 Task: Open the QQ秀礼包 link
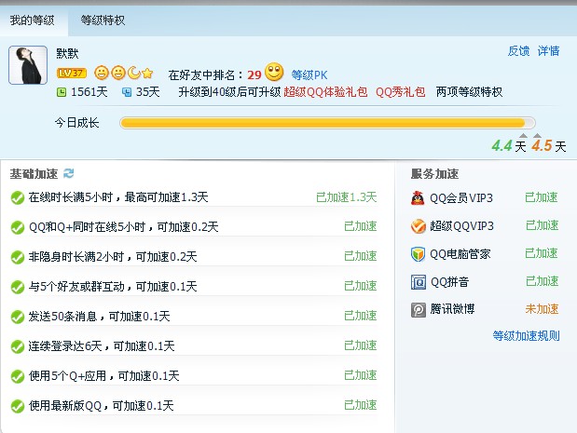click(401, 91)
